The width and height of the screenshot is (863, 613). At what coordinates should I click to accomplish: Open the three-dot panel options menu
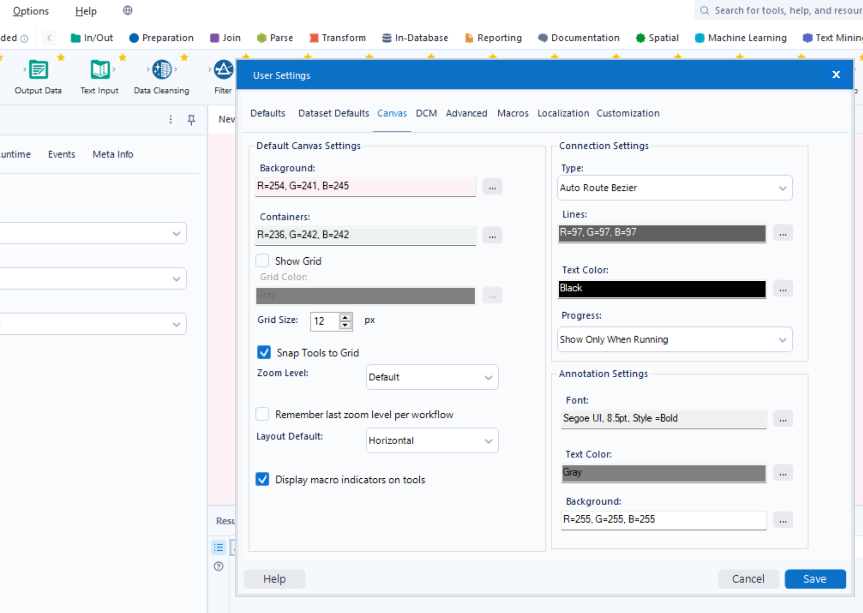coord(171,120)
